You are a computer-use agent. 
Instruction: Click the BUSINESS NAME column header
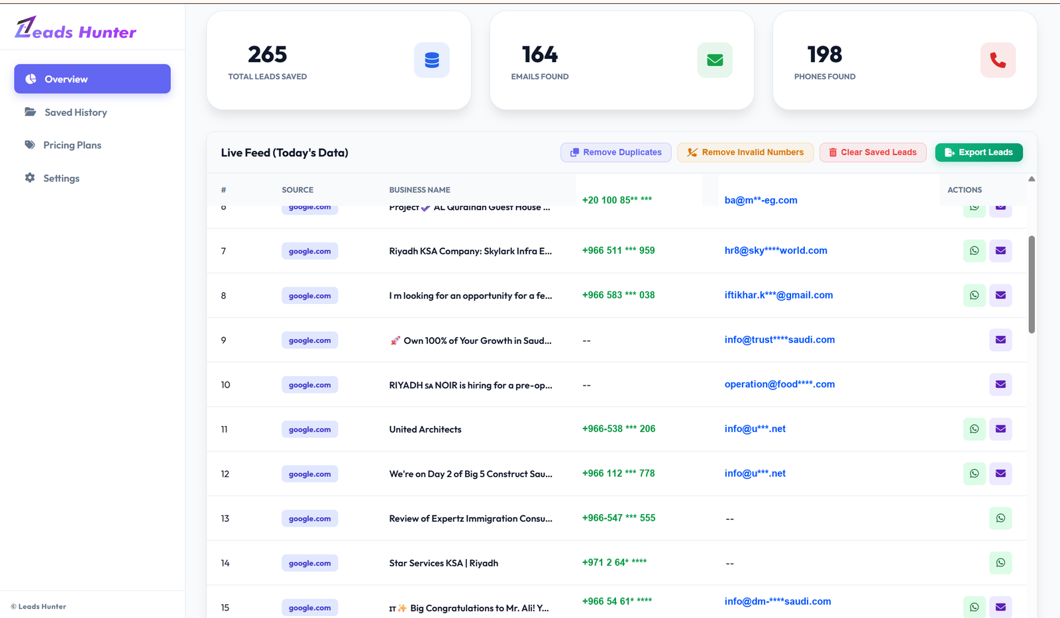coord(419,189)
